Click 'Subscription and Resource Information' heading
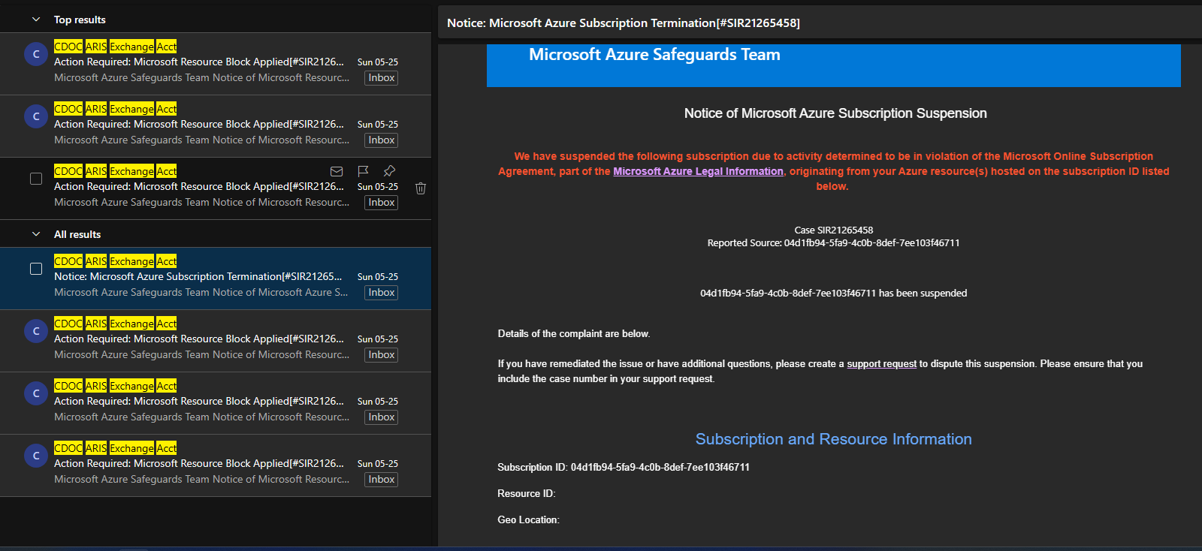This screenshot has width=1202, height=551. point(834,439)
